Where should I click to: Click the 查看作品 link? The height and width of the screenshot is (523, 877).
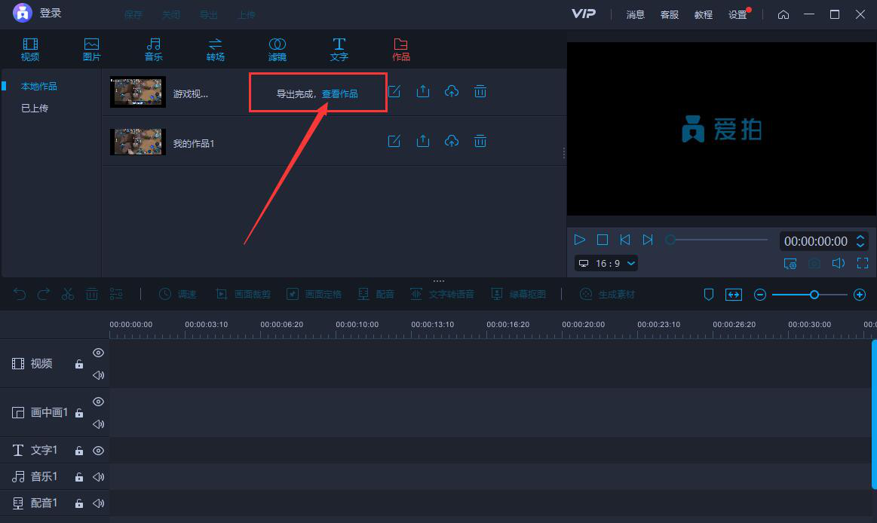coord(340,94)
